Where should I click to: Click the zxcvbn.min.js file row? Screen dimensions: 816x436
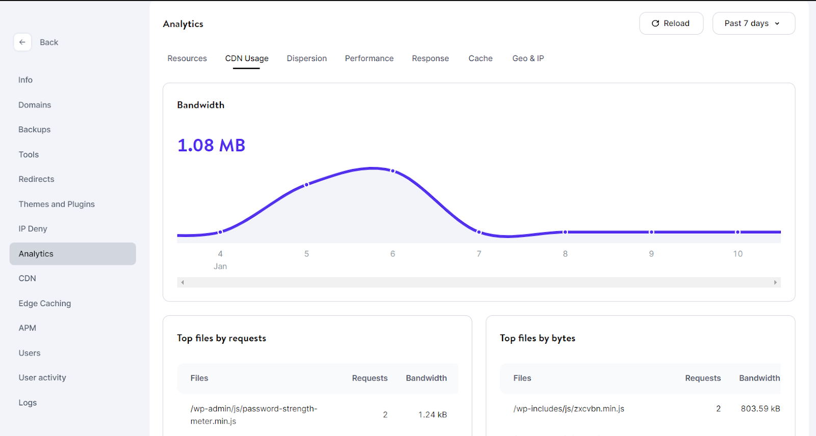(640, 408)
